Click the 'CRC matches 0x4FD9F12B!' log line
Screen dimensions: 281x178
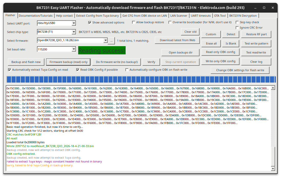(x=24, y=135)
